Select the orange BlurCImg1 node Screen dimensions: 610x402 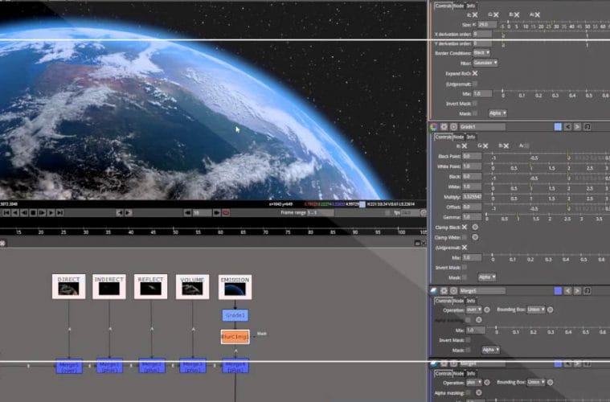point(235,337)
